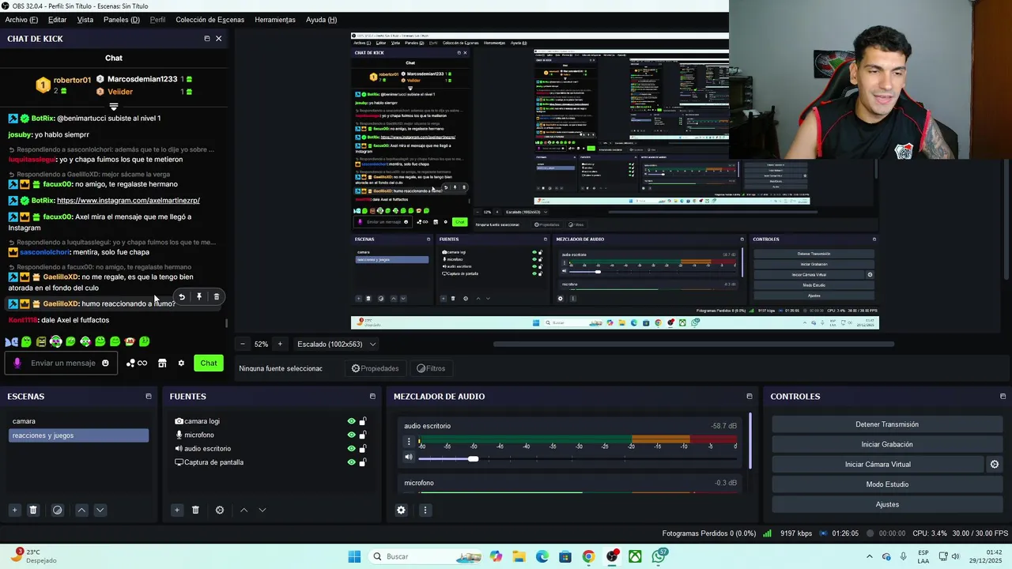This screenshot has width=1012, height=569.
Task: Add a new source in Fuentes
Action: (177, 511)
